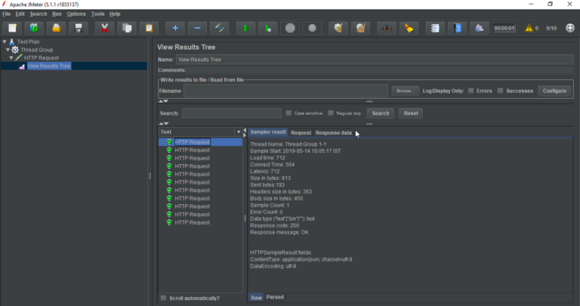The height and width of the screenshot is (306, 580).
Task: Open the Templates icon in toolbar
Action: click(x=34, y=28)
